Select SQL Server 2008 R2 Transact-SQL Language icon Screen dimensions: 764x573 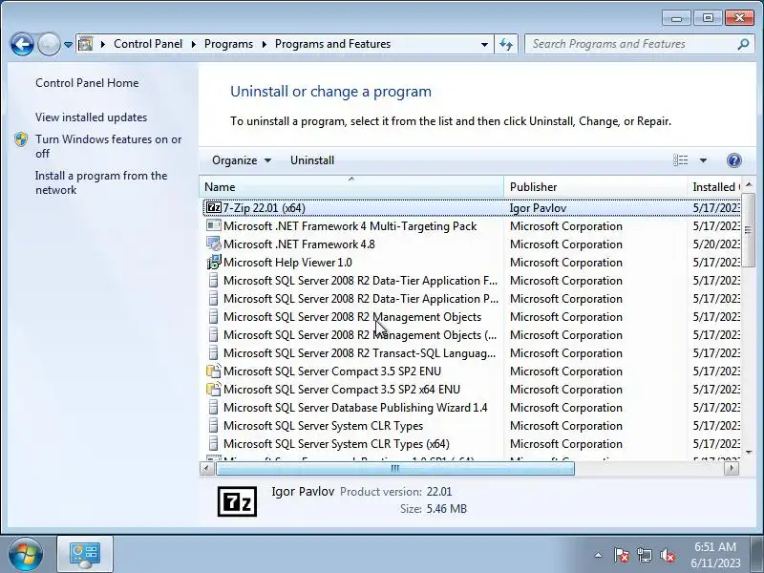tap(213, 352)
